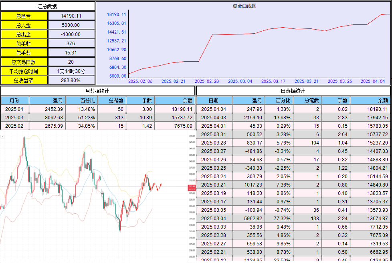Click the monthly table 盈亏 column header
The height and width of the screenshot is (263, 392).
pyautogui.click(x=48, y=100)
